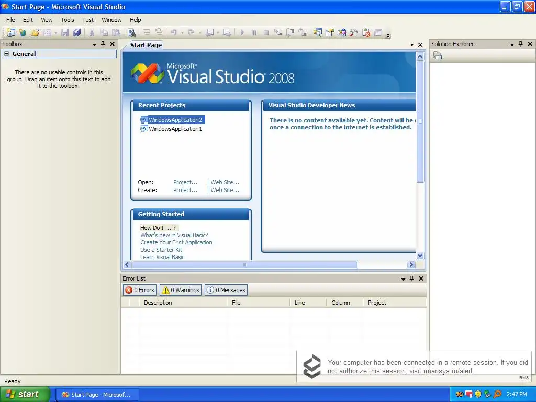Select the Start Page tab

146,45
